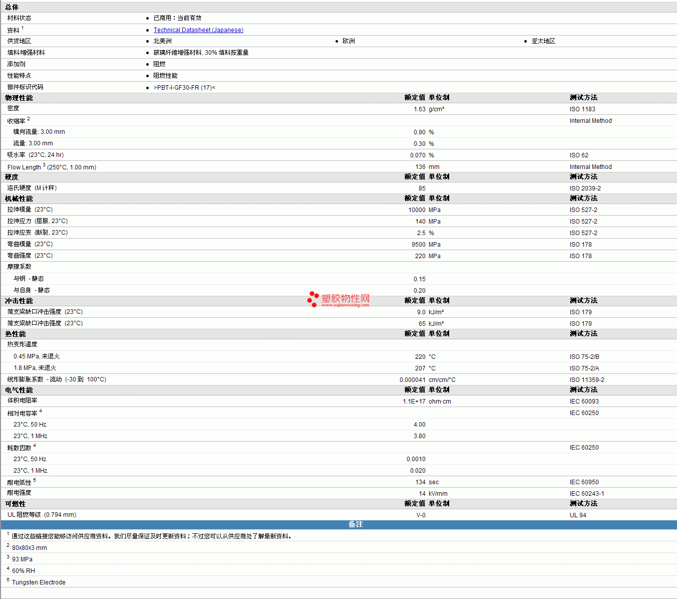
Task: Click the 热性能 section header
Action: [16, 334]
